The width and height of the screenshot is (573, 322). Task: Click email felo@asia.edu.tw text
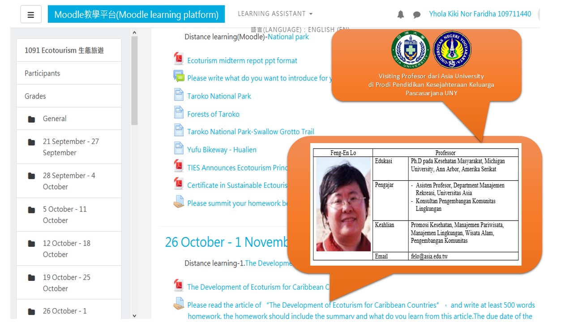pos(429,256)
